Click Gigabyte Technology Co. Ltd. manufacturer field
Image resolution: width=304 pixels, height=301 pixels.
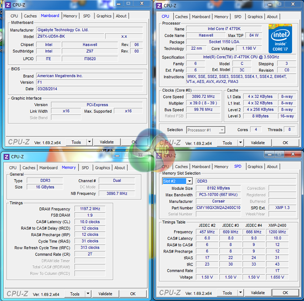[90, 30]
